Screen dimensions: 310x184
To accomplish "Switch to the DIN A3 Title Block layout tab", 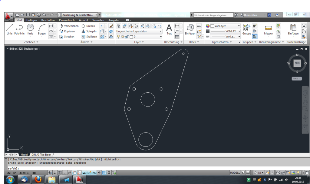I will pyautogui.click(x=41, y=155).
